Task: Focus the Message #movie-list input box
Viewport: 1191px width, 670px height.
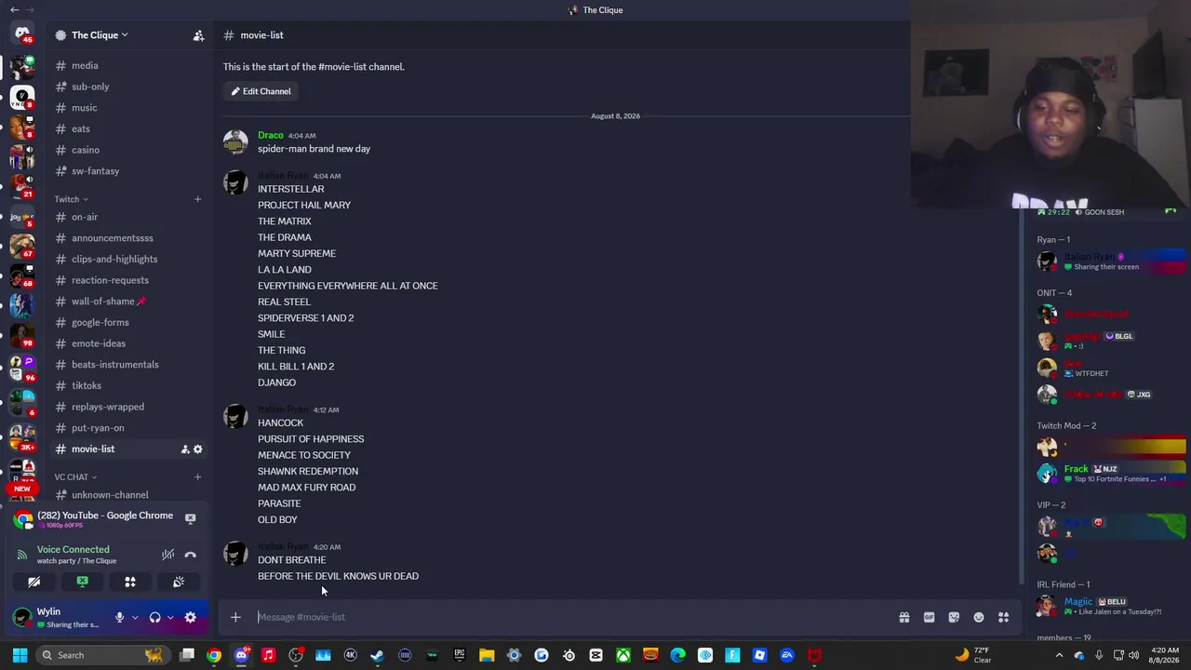Action: point(570,617)
